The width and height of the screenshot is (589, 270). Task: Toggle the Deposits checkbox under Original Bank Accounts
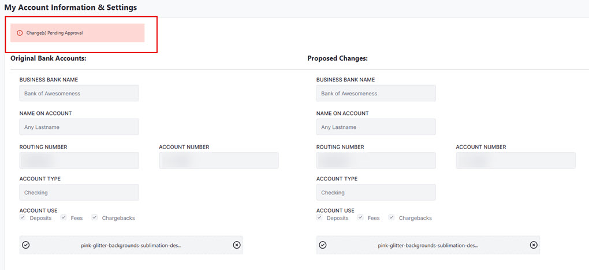[23, 218]
